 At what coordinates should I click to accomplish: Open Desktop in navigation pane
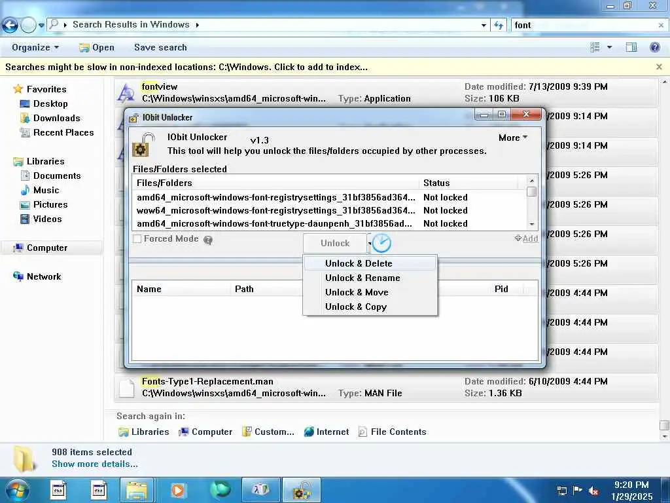[x=44, y=104]
